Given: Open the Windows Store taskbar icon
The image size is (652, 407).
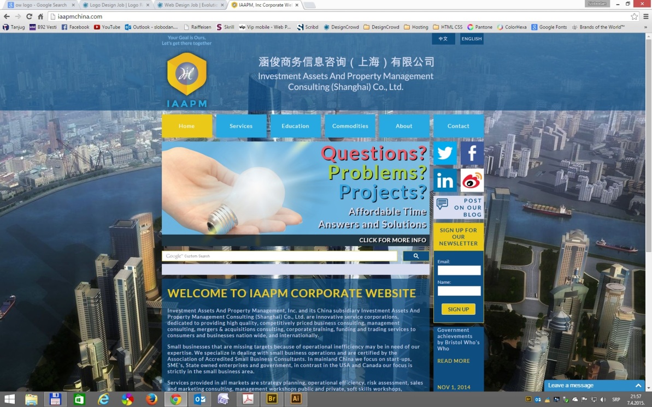Looking at the screenshot, I should pyautogui.click(x=79, y=399).
